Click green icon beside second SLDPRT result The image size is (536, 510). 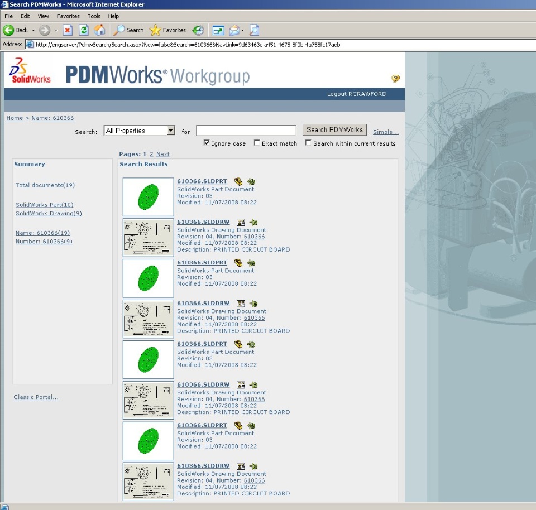(x=251, y=263)
